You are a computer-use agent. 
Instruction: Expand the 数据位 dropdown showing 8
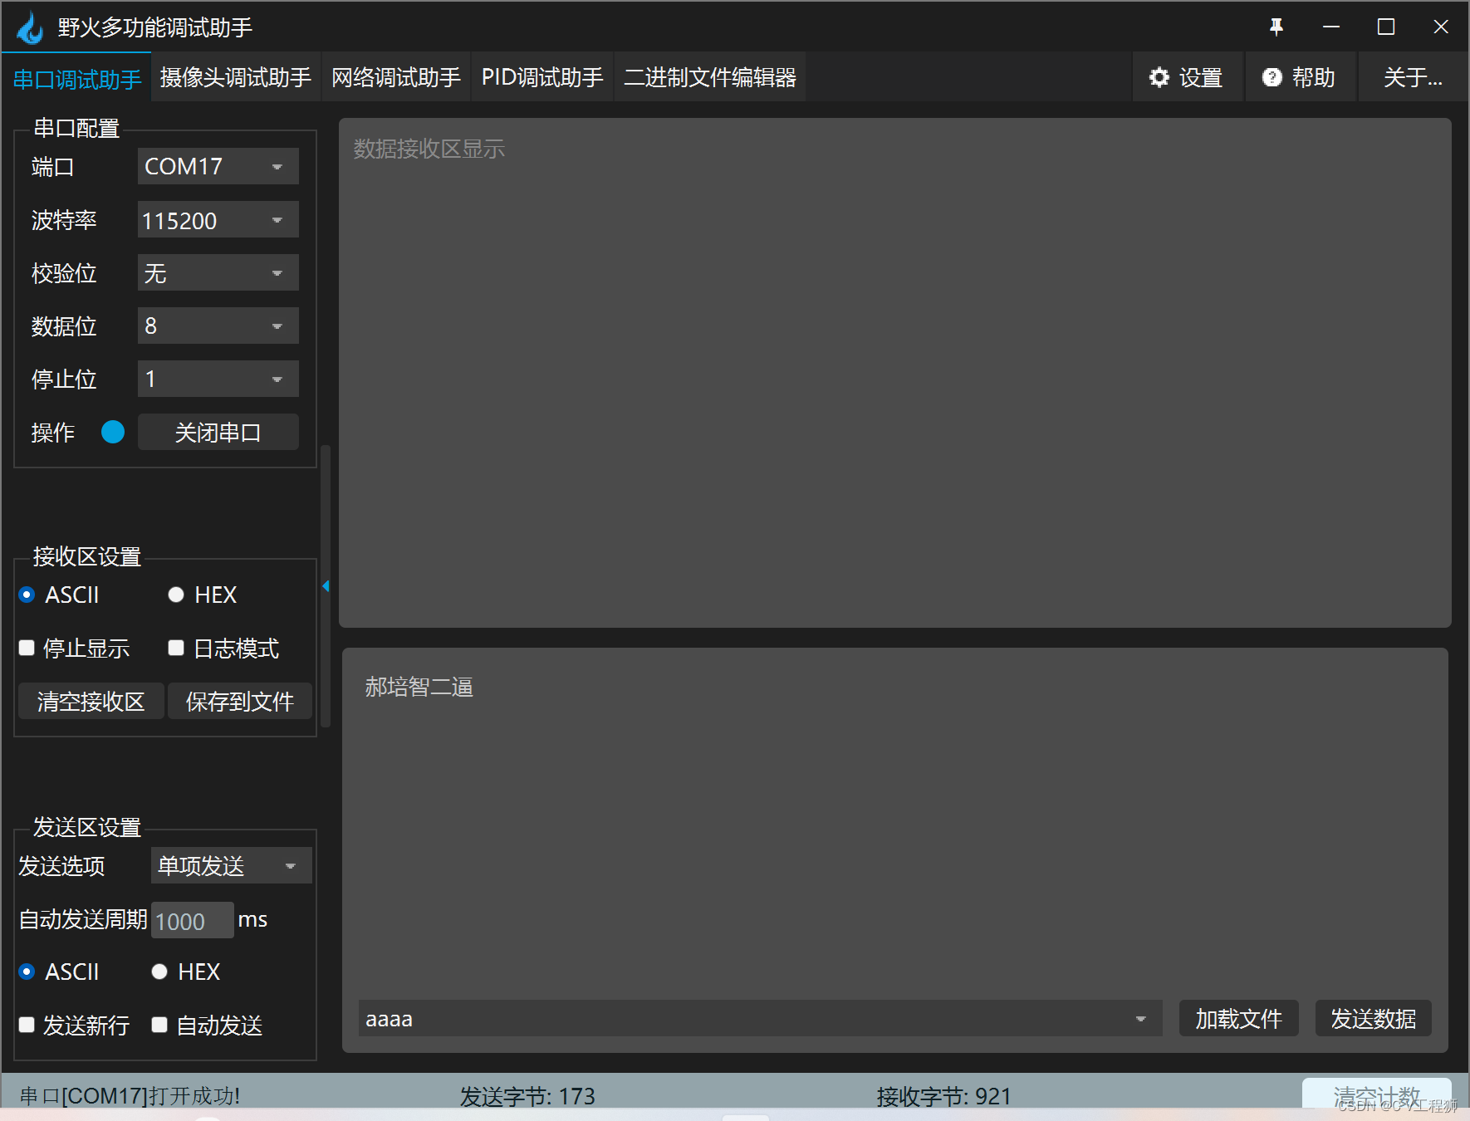coord(218,326)
